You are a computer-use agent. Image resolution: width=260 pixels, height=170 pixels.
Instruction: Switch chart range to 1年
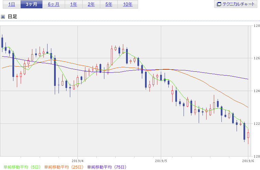pyautogui.click(x=74, y=4)
